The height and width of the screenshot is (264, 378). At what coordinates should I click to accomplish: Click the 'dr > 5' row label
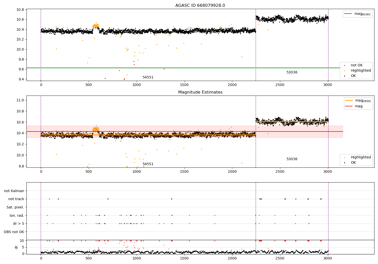click(19, 224)
